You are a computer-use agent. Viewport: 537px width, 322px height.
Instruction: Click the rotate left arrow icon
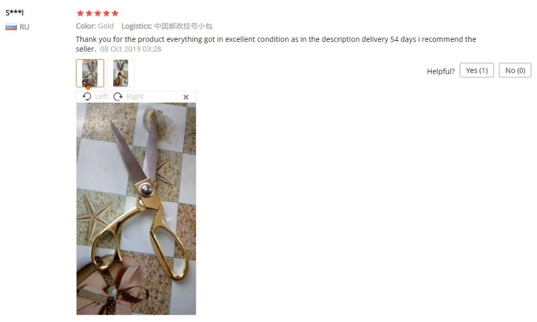[87, 96]
